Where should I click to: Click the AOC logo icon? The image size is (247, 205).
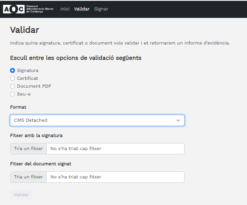pos(14,9)
